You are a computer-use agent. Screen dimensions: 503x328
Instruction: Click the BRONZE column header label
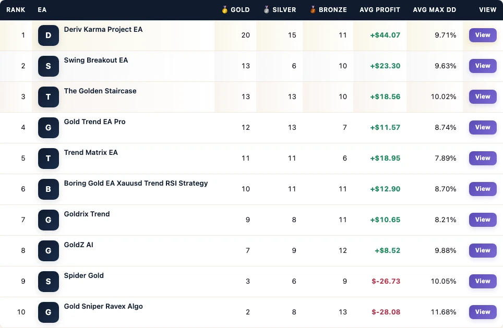pos(333,10)
